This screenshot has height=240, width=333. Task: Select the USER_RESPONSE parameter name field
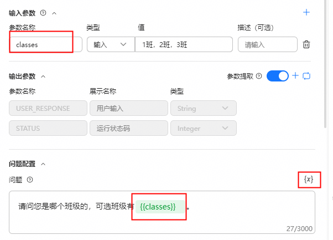coord(48,108)
